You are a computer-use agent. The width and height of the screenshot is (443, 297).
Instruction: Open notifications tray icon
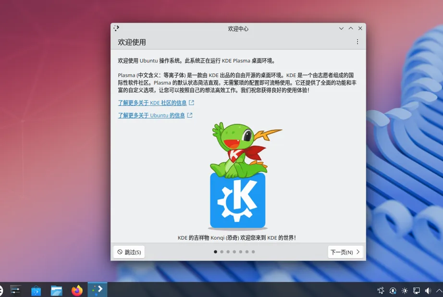tap(381, 290)
